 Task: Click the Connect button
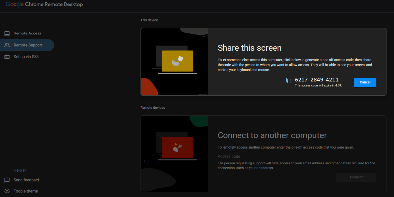point(356,177)
